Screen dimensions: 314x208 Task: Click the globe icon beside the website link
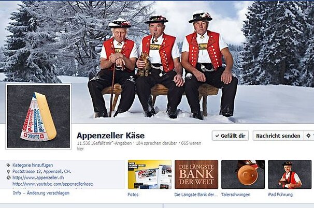pos(8,177)
